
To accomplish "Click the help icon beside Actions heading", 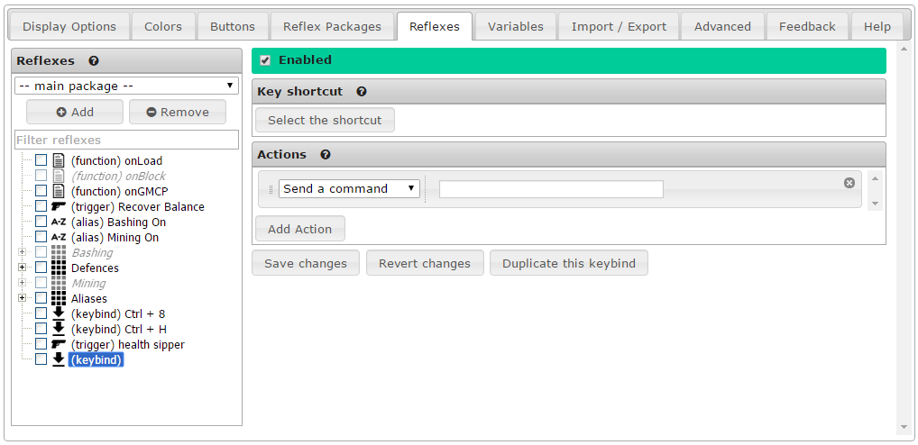I will pyautogui.click(x=326, y=155).
